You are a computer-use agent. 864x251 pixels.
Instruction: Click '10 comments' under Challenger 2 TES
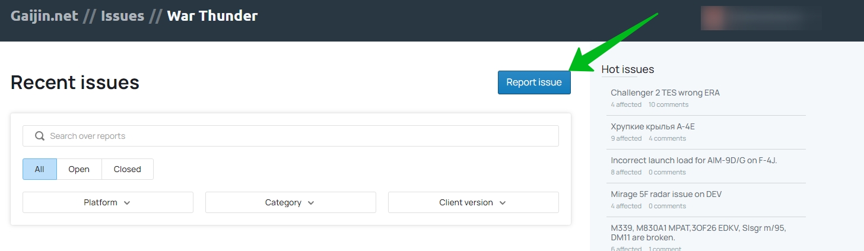click(x=668, y=104)
